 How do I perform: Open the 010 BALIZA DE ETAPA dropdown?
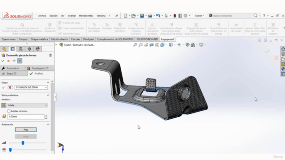coord(31,88)
